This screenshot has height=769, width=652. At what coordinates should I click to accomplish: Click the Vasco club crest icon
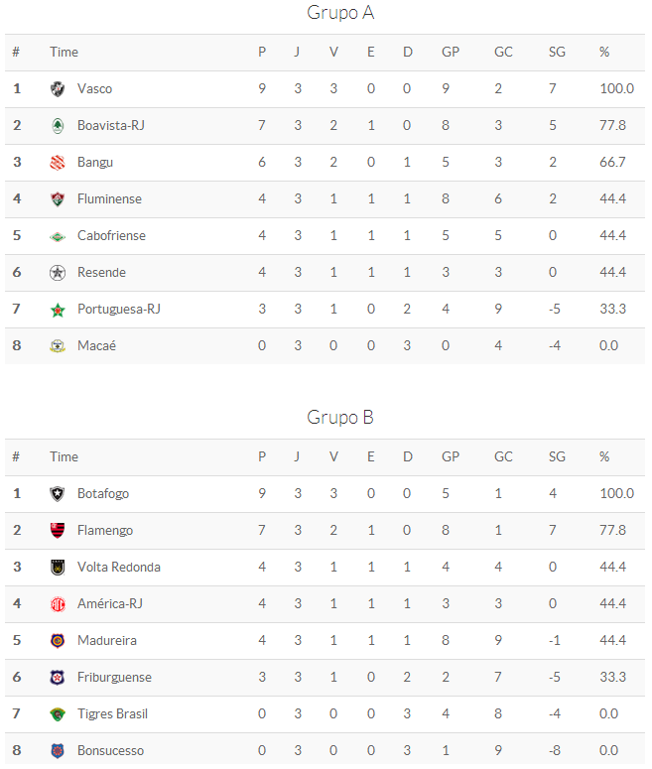(x=58, y=89)
